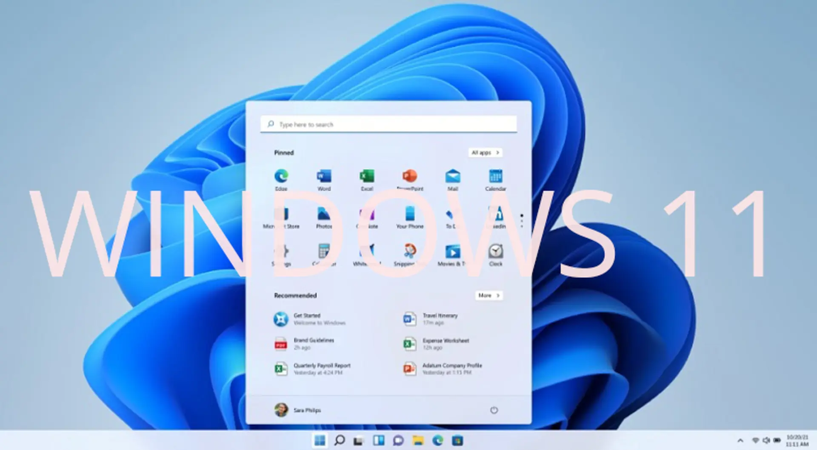Click the pinned apps page dots
This screenshot has width=817, height=450.
pos(522,221)
